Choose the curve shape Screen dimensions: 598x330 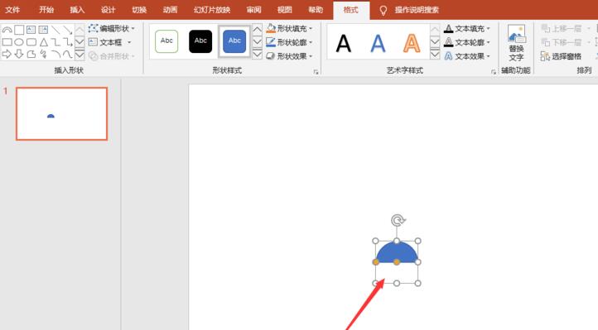[x=68, y=55]
